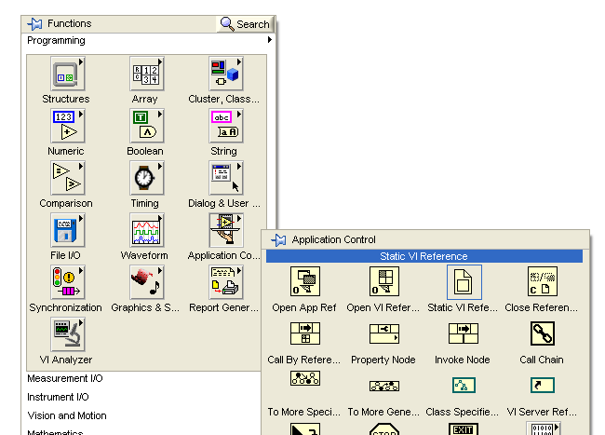Click the Search button in Functions palette

pyautogui.click(x=245, y=24)
